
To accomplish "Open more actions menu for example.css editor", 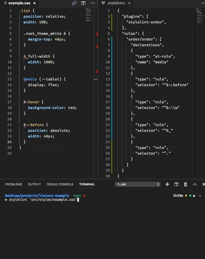I will [93, 3].
